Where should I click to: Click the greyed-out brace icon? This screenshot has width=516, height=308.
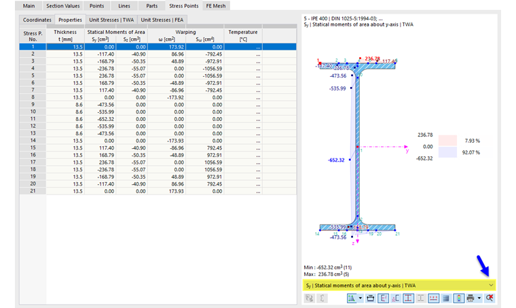click(x=322, y=298)
